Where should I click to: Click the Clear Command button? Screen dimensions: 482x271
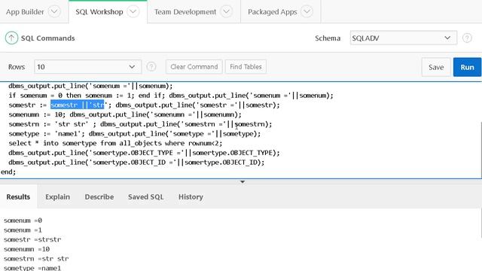click(194, 67)
